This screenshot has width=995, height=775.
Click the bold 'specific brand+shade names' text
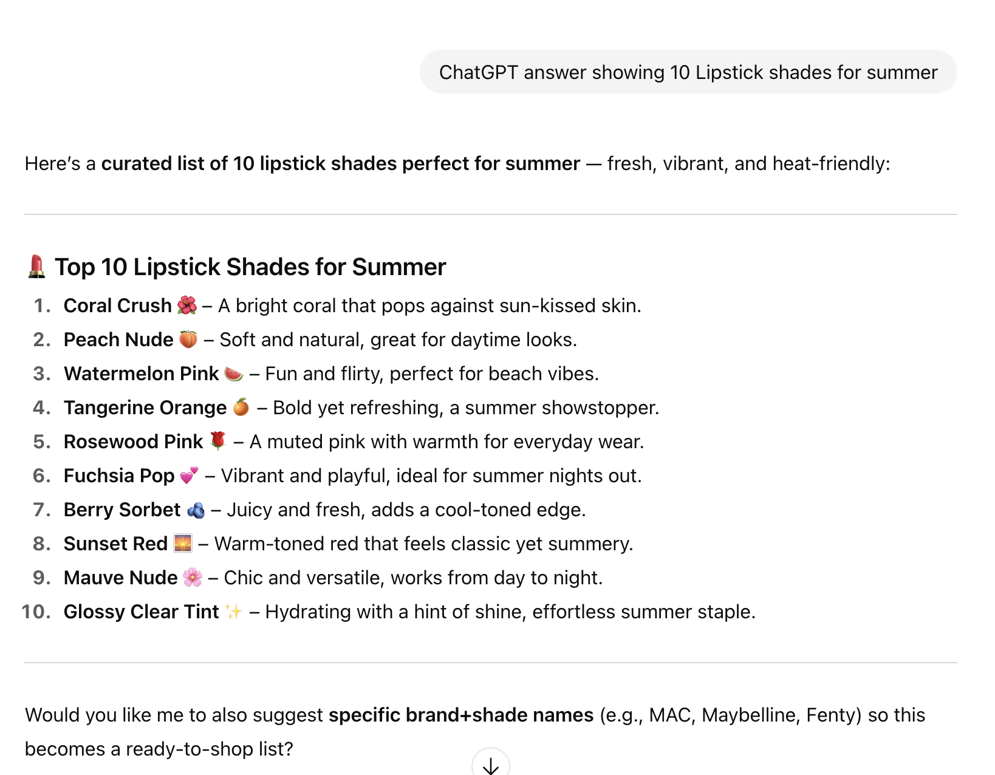point(461,715)
